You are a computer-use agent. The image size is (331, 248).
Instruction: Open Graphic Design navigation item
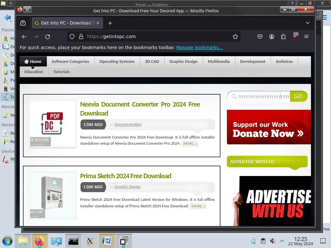tap(183, 62)
